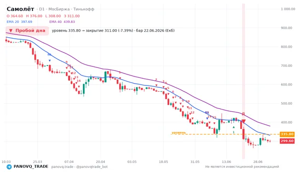The image size is (305, 172).
Task: Click the 03.05 date axis label
Action: 132,162
